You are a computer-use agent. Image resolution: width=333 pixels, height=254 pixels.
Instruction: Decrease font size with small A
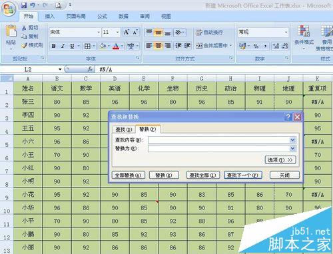point(135,33)
